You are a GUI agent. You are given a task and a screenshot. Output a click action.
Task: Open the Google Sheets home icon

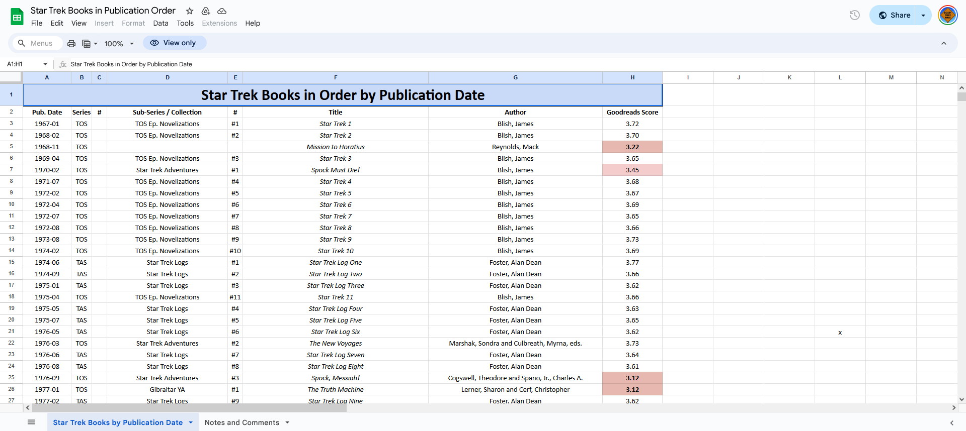click(x=17, y=17)
